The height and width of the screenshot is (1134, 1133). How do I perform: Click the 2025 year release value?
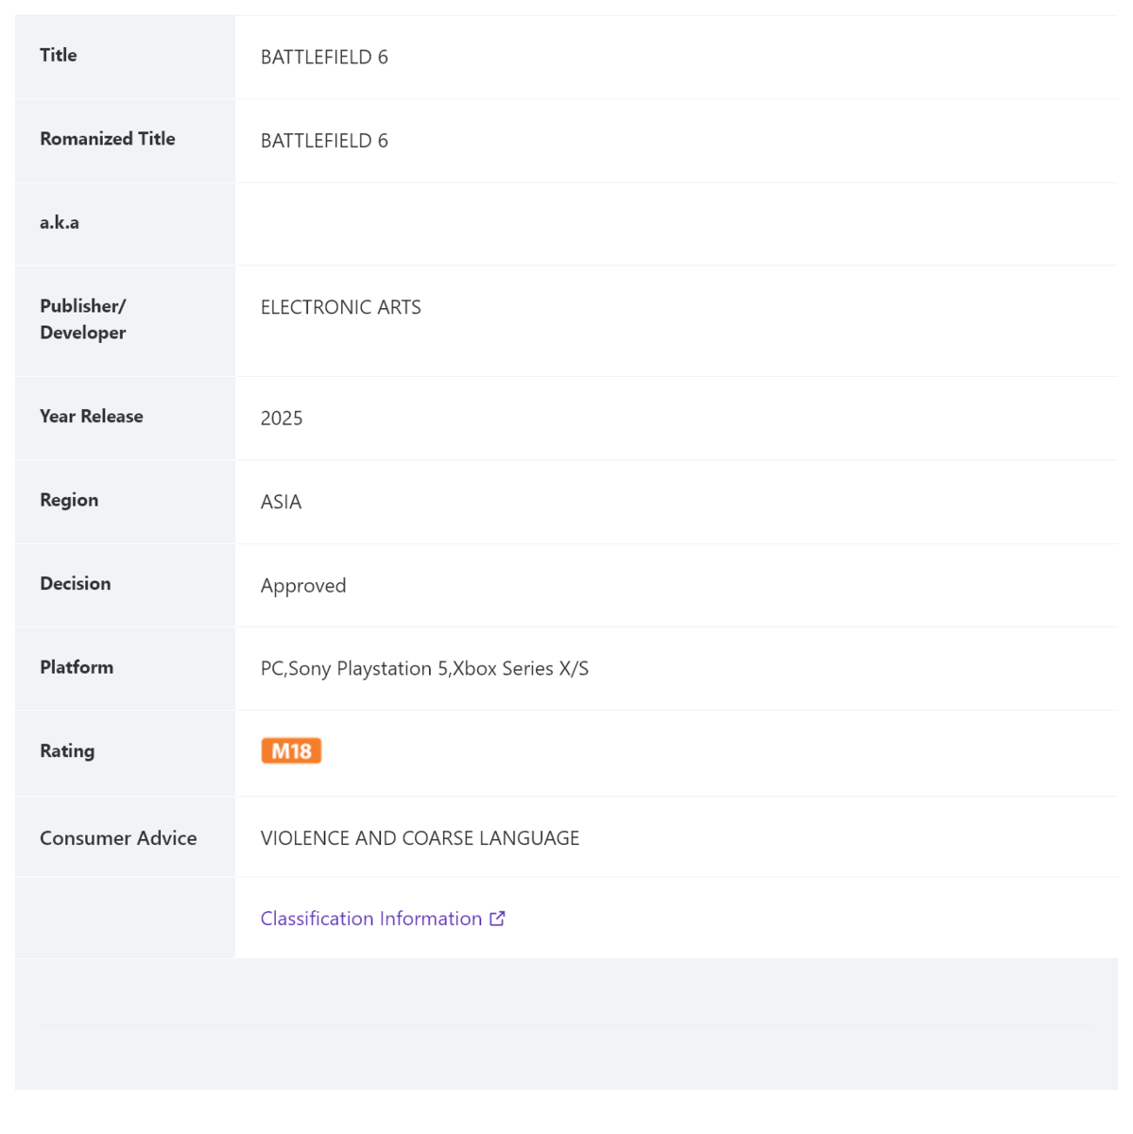click(282, 419)
